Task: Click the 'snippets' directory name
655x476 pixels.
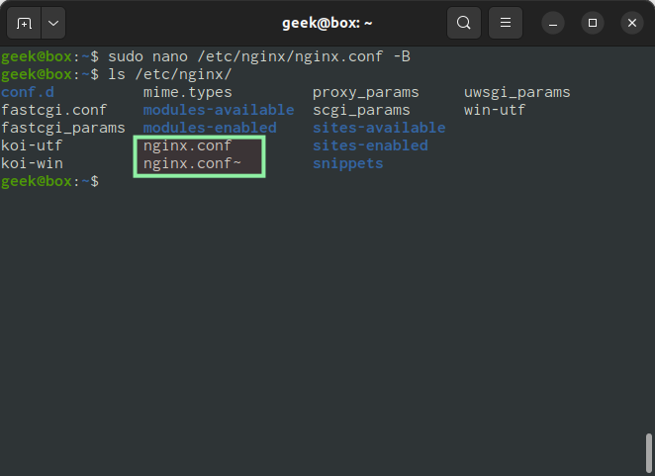Action: point(347,163)
